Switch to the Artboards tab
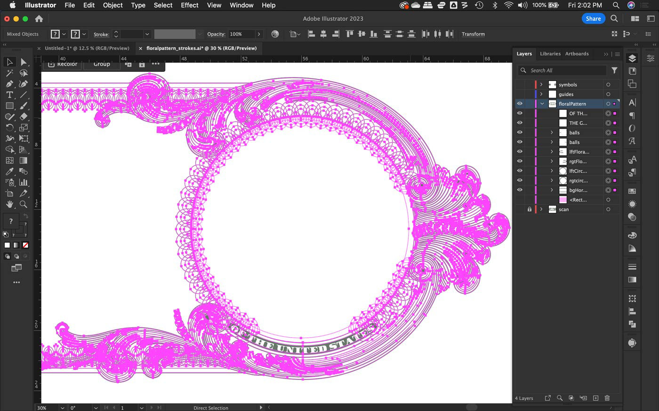The width and height of the screenshot is (659, 411). point(577,54)
